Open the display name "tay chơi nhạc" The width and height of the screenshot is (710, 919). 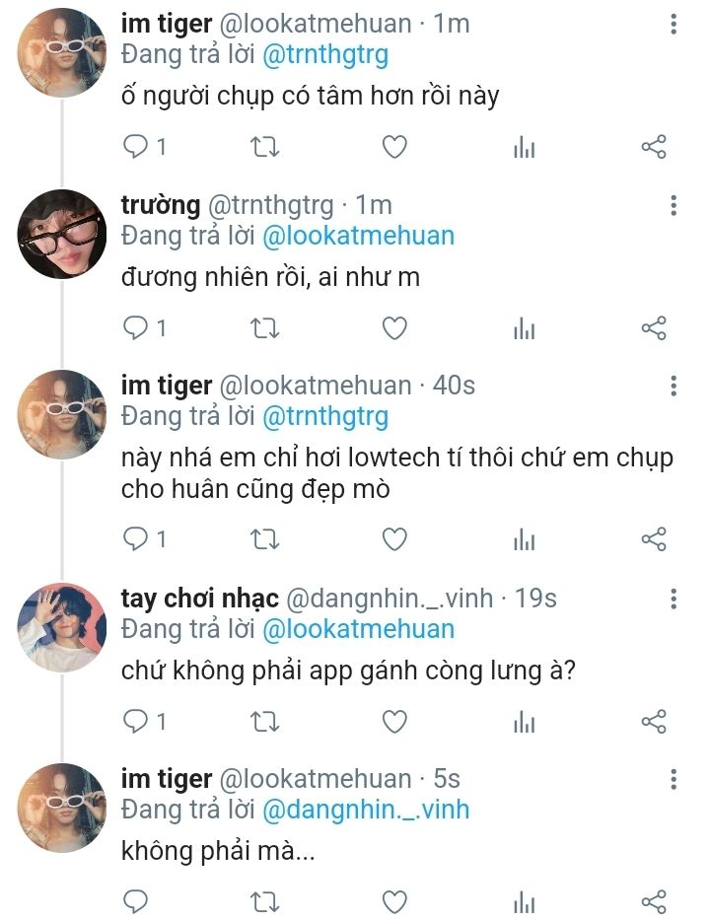tap(199, 598)
